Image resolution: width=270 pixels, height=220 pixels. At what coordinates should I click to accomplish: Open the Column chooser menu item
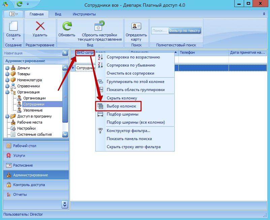tap(121, 106)
